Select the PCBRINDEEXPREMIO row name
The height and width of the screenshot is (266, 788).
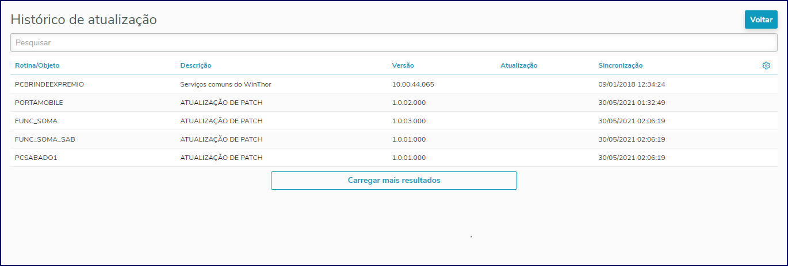(x=49, y=84)
